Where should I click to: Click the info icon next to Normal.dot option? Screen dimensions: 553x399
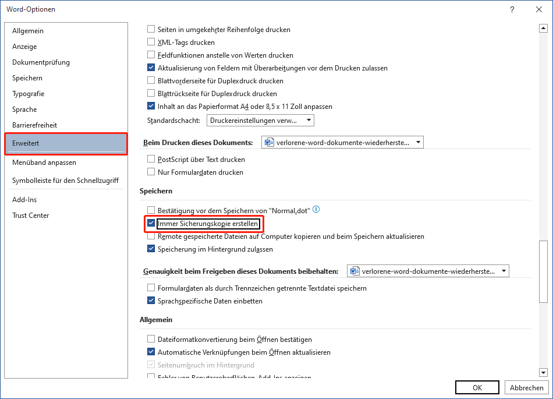point(316,210)
